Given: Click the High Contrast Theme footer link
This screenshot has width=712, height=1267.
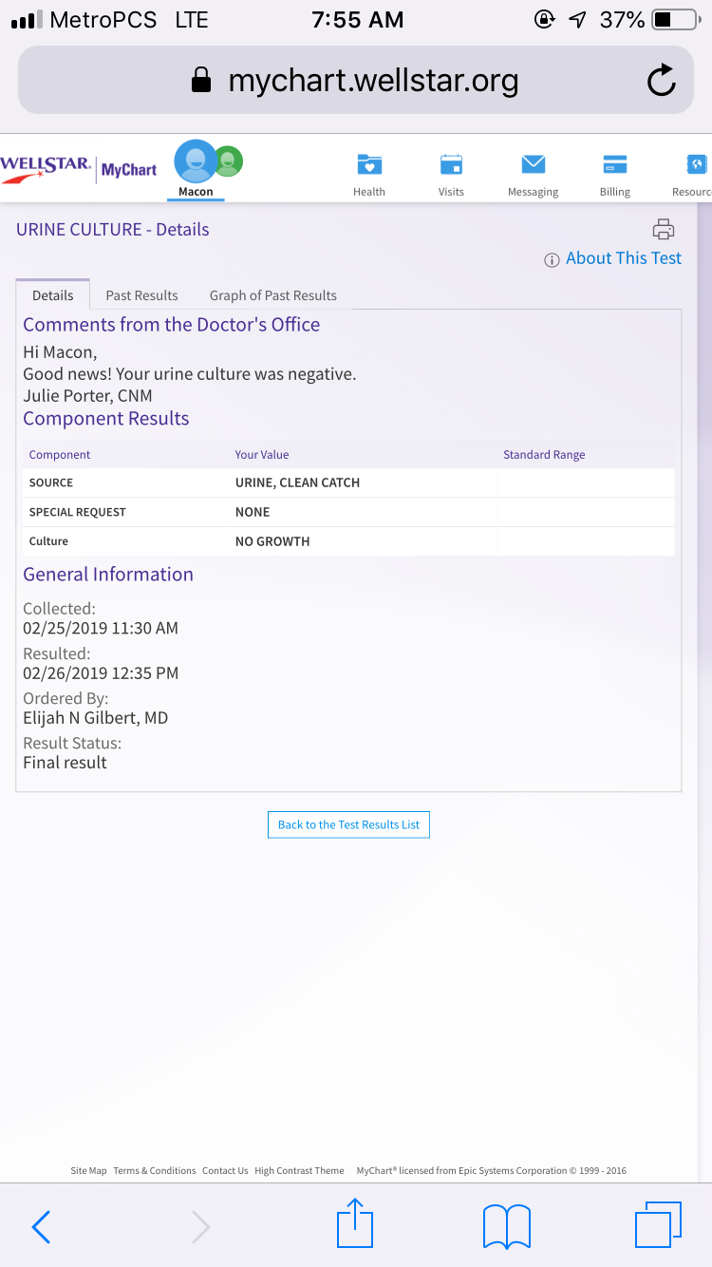Looking at the screenshot, I should tap(299, 1170).
